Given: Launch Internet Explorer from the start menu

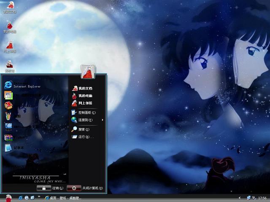Looking at the screenshot, I should [22, 85].
